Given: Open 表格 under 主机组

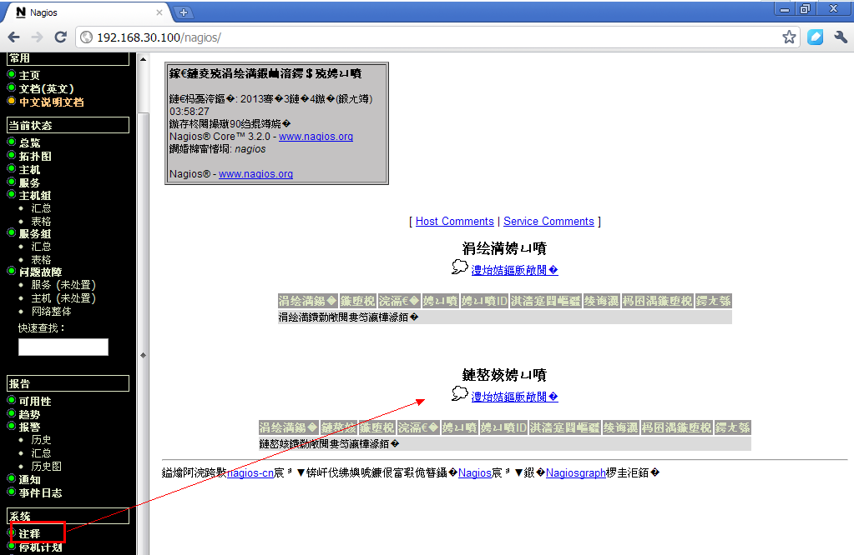Looking at the screenshot, I should point(41,221).
